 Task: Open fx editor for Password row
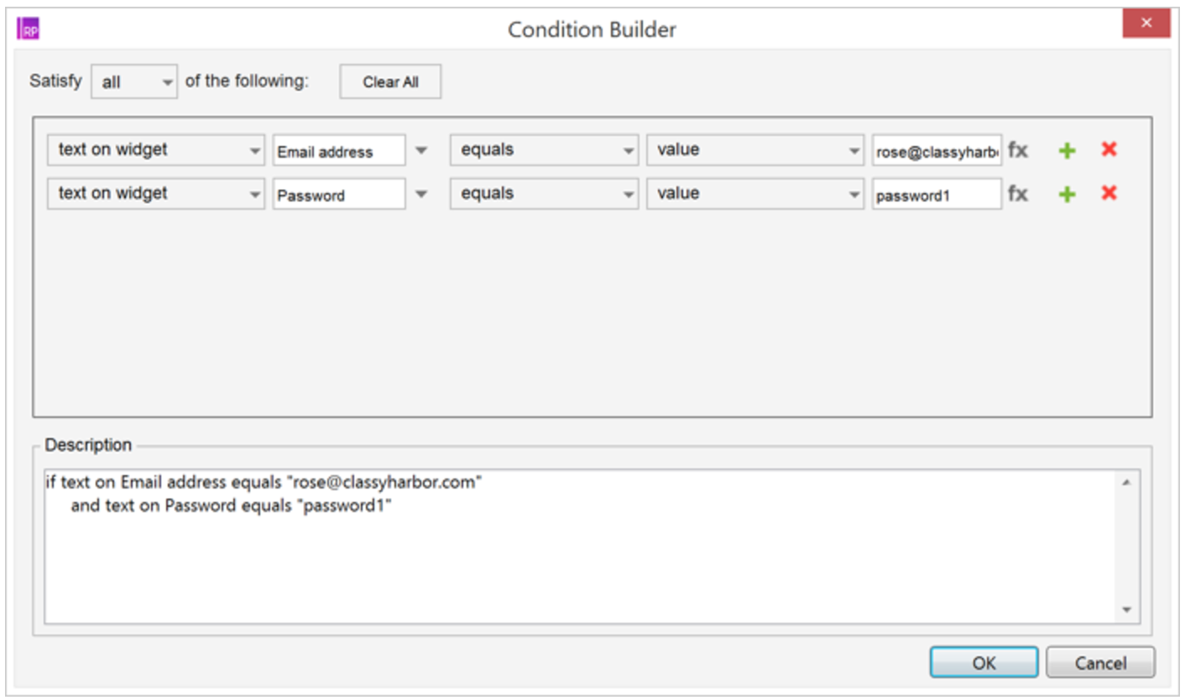1017,194
